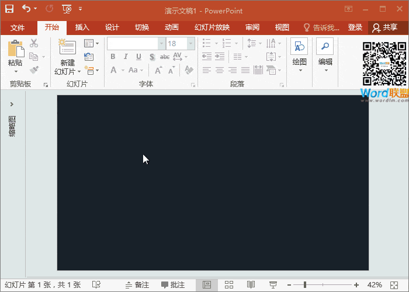Click the Save icon in title bar
409x292 pixels.
(9, 9)
